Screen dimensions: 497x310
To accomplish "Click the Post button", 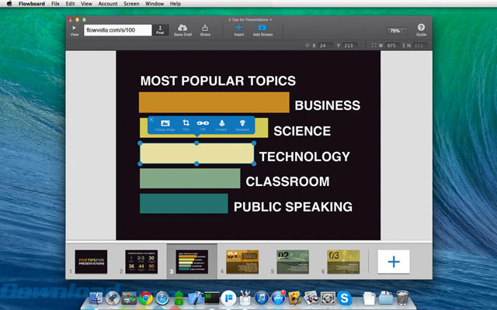I will (161, 30).
